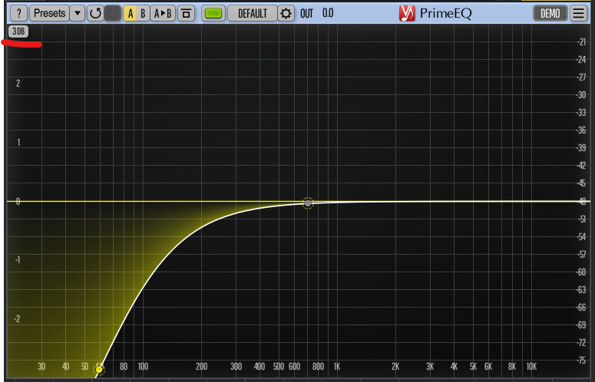Change the 3DB gain range selector
Viewport: 595px width, 382px height.
[x=18, y=31]
